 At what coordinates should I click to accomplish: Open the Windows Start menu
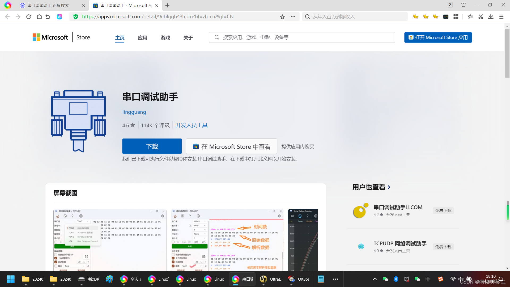point(11,279)
